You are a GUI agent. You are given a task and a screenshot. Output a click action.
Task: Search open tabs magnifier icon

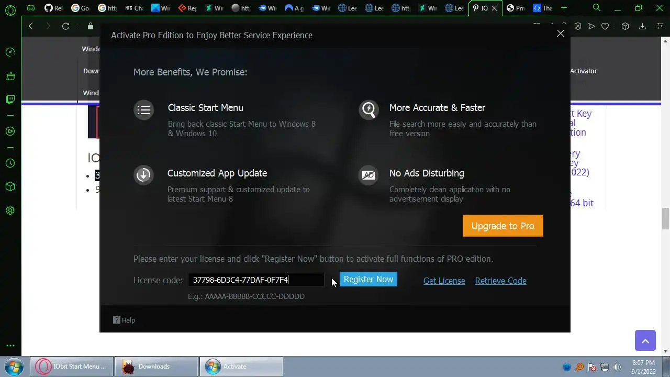coord(597,8)
